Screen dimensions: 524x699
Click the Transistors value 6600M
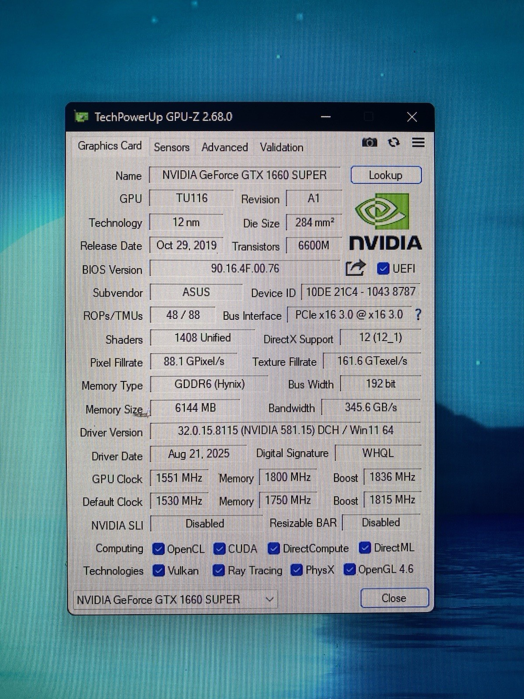click(x=314, y=246)
